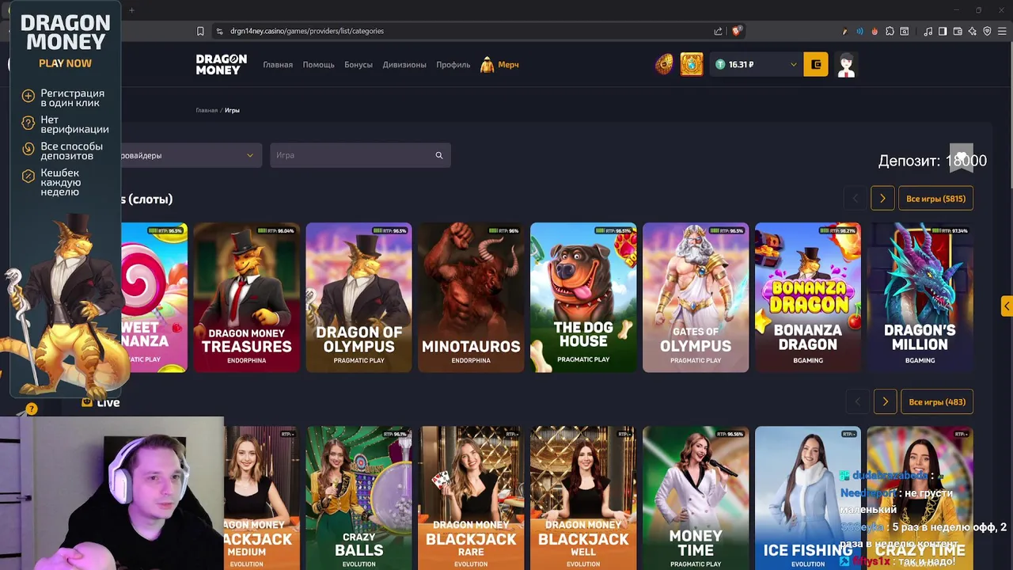
Task: Open Dragon Money Blackjack Rare table
Action: click(x=471, y=498)
